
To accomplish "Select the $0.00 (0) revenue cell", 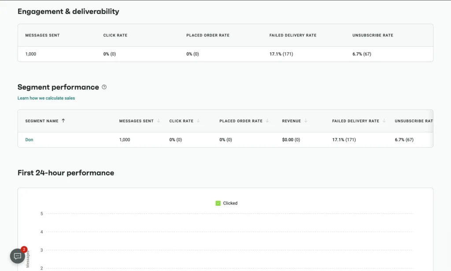I will [x=291, y=139].
